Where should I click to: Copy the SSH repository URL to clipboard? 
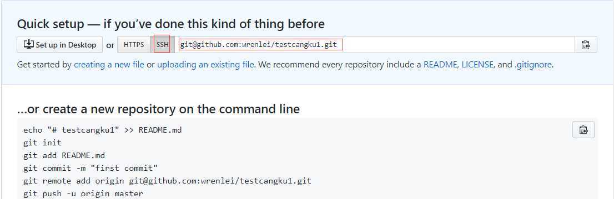[x=586, y=45]
